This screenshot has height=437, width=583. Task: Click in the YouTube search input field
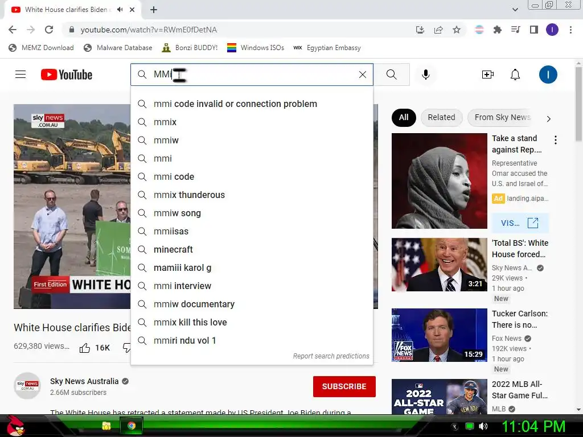pos(253,75)
